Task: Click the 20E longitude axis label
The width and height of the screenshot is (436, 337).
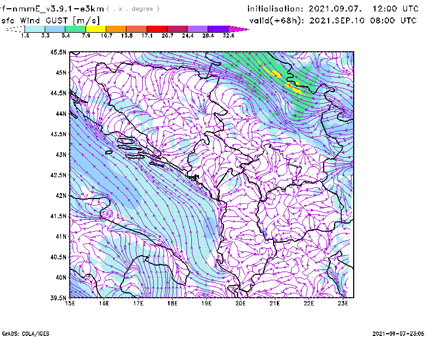Action: click(x=240, y=304)
